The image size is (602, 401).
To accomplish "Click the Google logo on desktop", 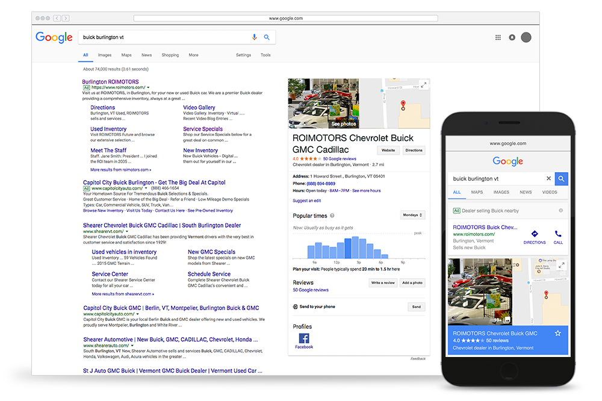I will coord(54,37).
